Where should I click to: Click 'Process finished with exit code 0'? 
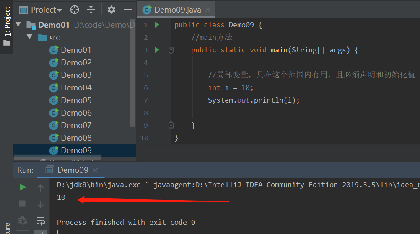pyautogui.click(x=126, y=222)
